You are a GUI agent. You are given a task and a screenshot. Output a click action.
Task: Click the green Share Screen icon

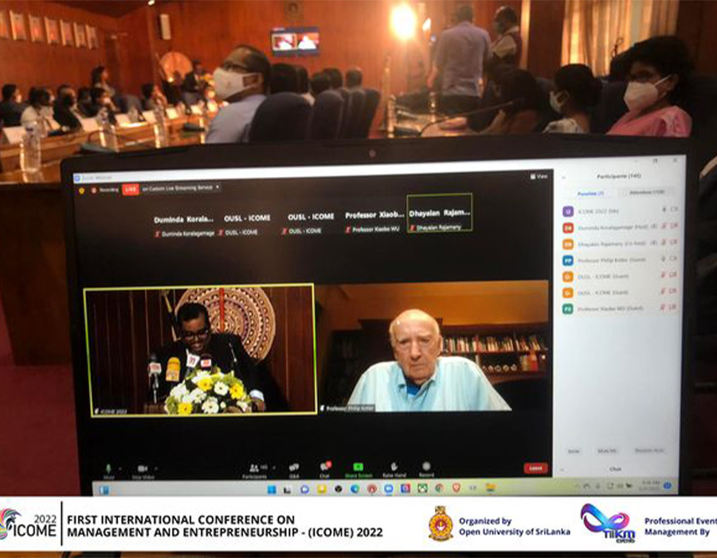[358, 467]
